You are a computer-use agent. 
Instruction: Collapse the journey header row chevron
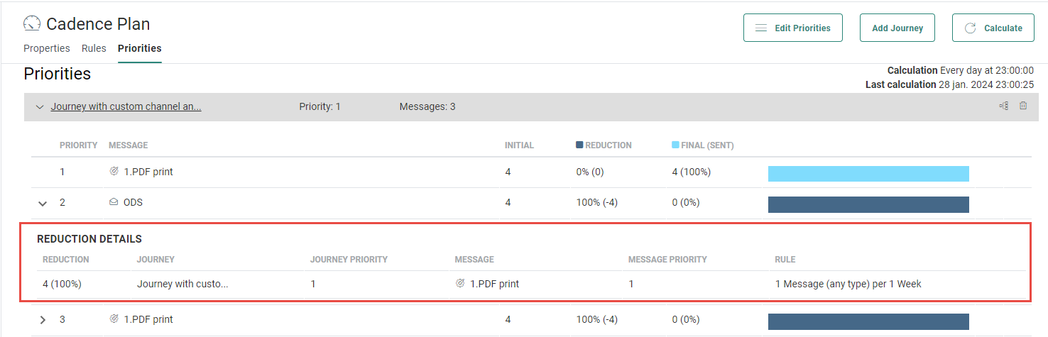pyautogui.click(x=40, y=107)
